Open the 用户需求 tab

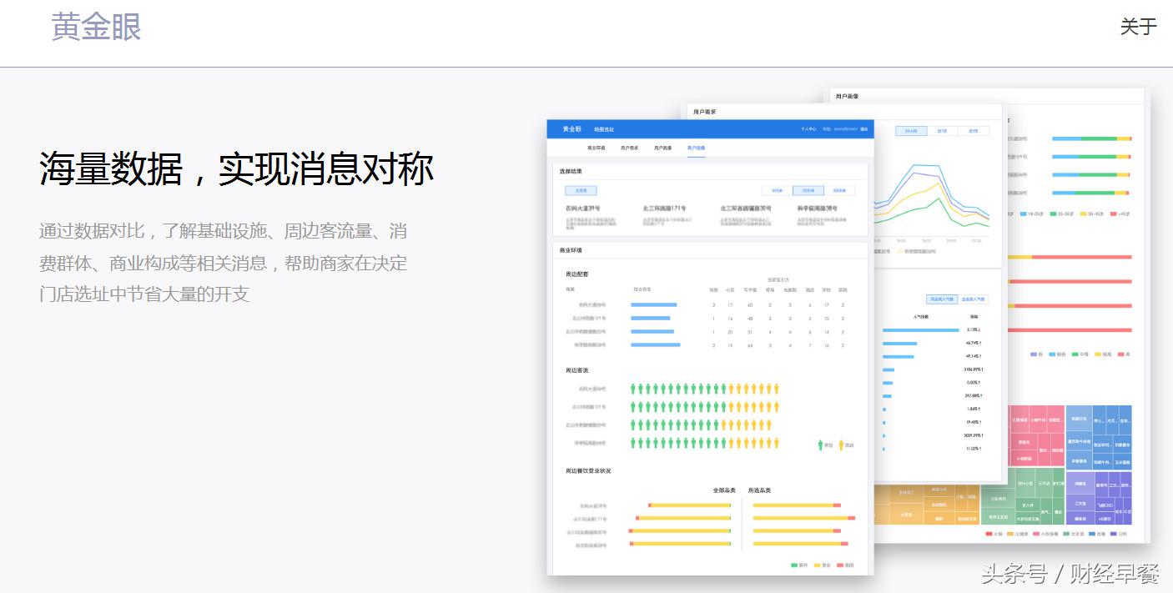(630, 148)
